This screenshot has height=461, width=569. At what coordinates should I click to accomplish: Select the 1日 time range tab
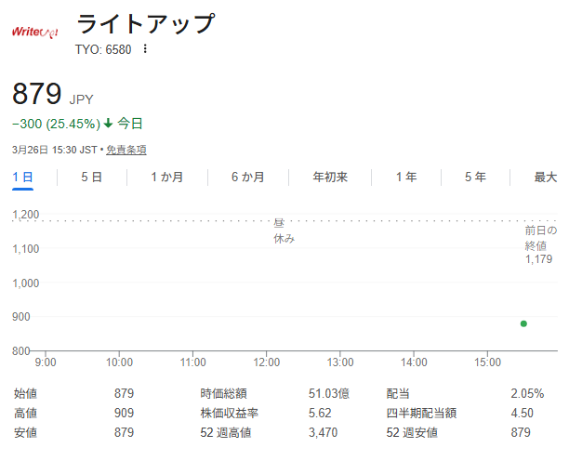click(x=23, y=177)
